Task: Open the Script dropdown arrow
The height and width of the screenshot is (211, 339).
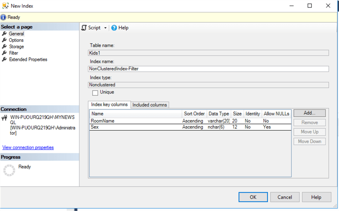Action: point(105,28)
